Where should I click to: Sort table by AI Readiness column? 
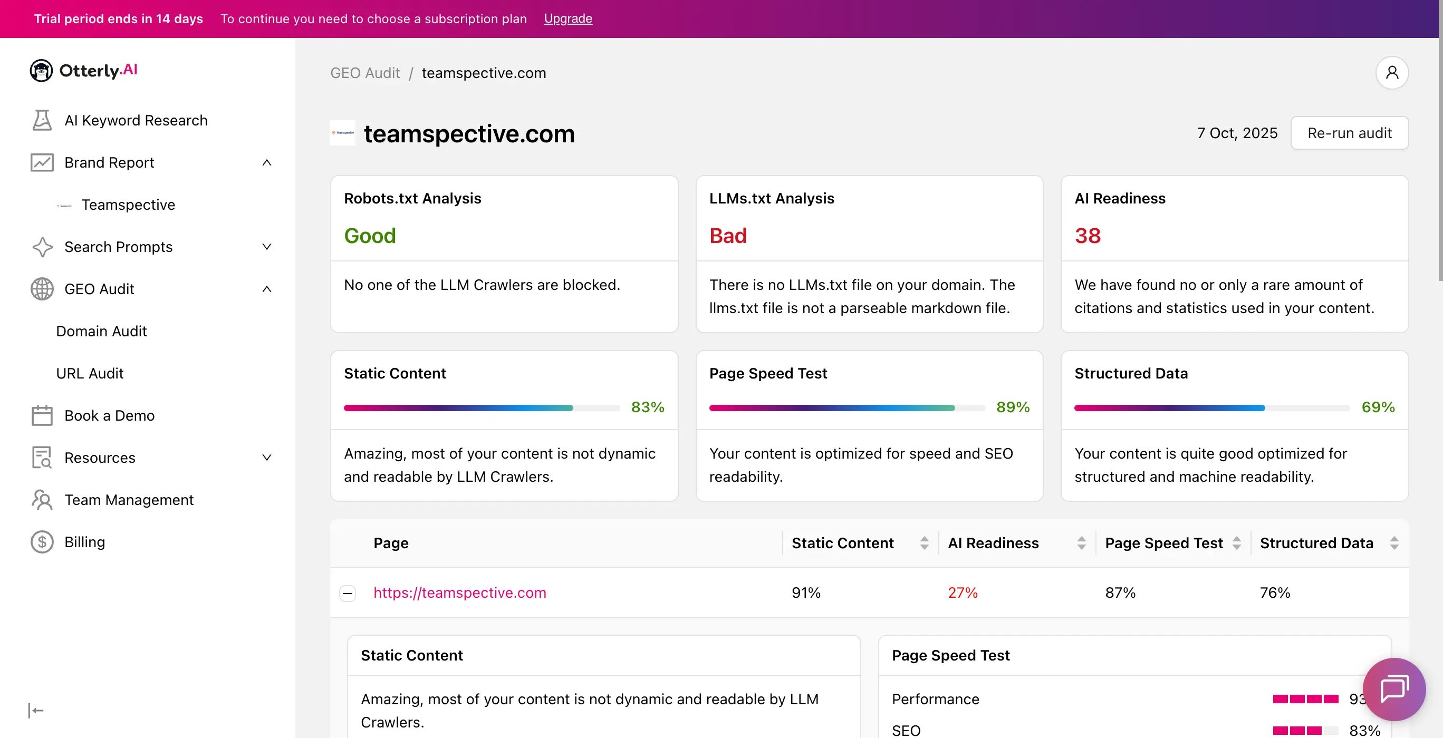1081,542
